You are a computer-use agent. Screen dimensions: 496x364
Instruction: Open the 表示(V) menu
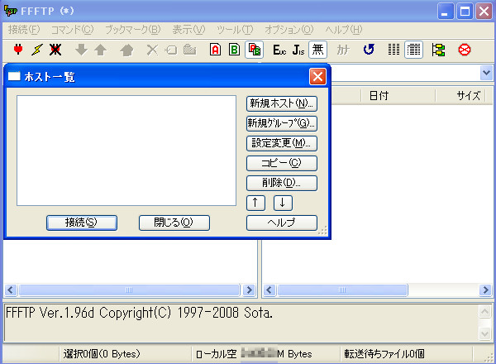pyautogui.click(x=188, y=30)
